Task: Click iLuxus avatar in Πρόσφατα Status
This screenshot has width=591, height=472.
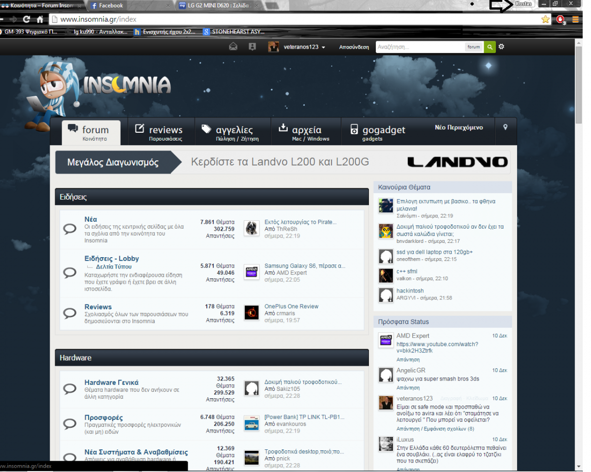Action: (x=386, y=443)
